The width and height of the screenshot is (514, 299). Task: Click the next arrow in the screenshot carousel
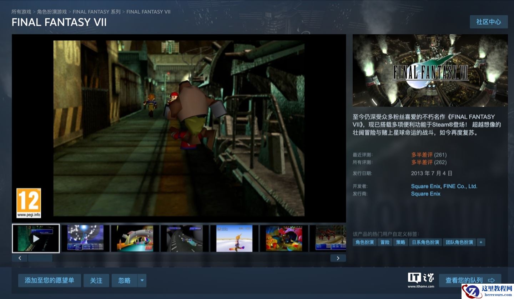pos(338,258)
